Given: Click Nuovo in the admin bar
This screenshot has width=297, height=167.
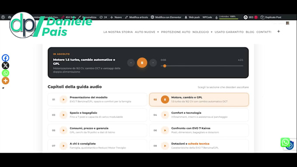Looking at the screenshot, I should click(x=116, y=17).
